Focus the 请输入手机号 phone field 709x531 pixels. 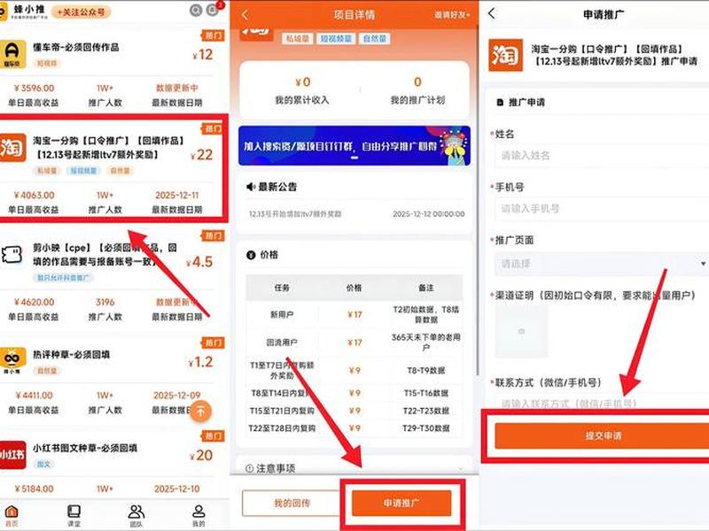[602, 209]
